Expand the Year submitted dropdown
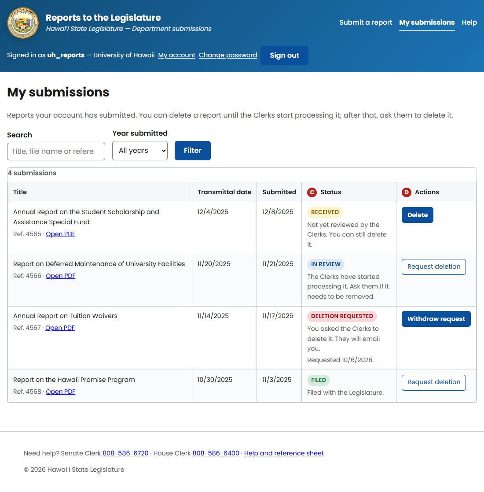The image size is (484, 492). 140,151
